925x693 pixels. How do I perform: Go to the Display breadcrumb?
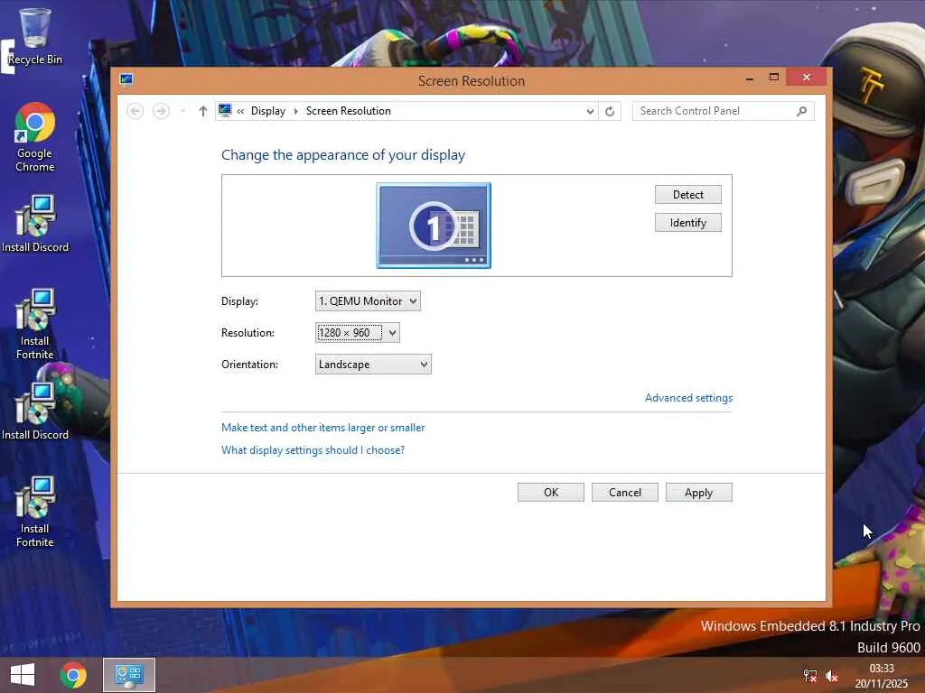(267, 111)
